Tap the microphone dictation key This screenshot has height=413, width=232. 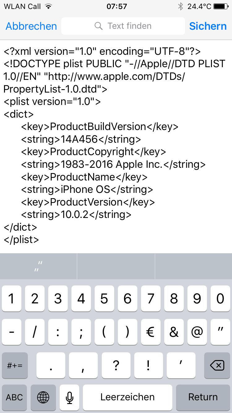coord(70,397)
